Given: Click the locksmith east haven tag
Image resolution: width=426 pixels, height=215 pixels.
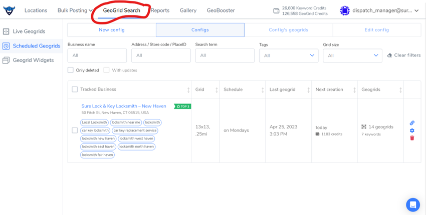Looking at the screenshot, I should click(98, 146).
